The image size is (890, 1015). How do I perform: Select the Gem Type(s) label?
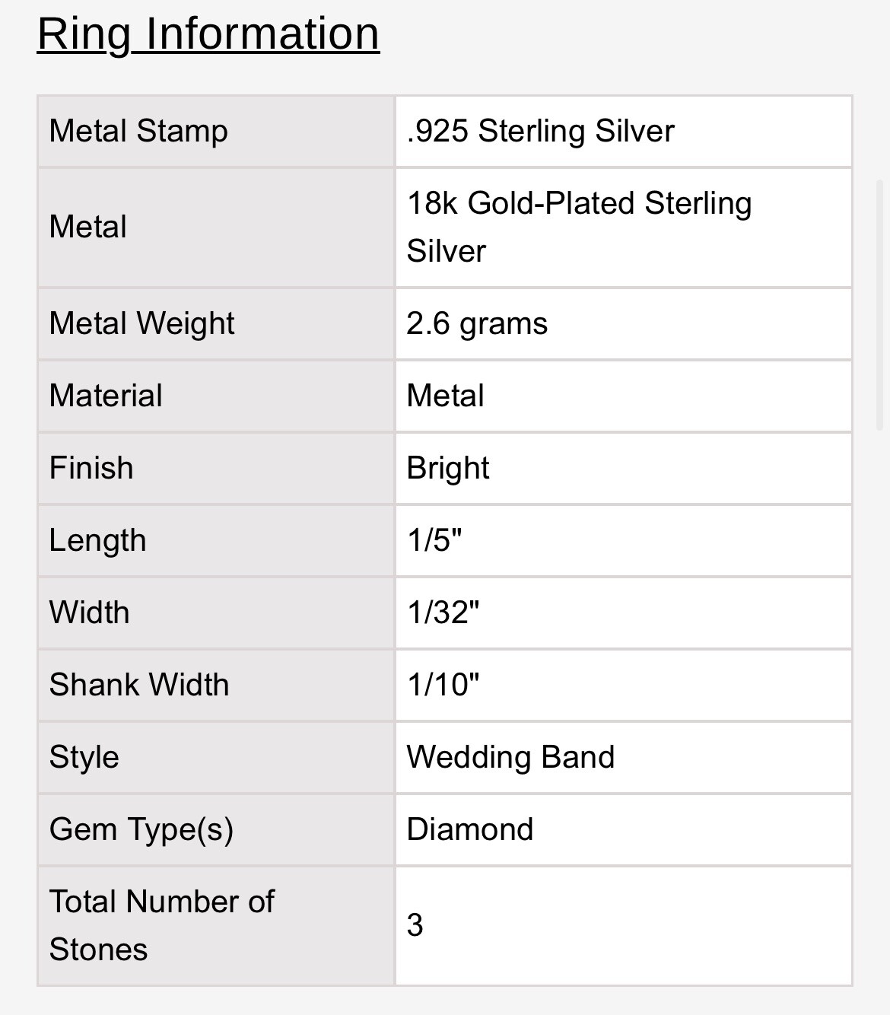(141, 829)
